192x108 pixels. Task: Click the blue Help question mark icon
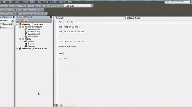61,6
